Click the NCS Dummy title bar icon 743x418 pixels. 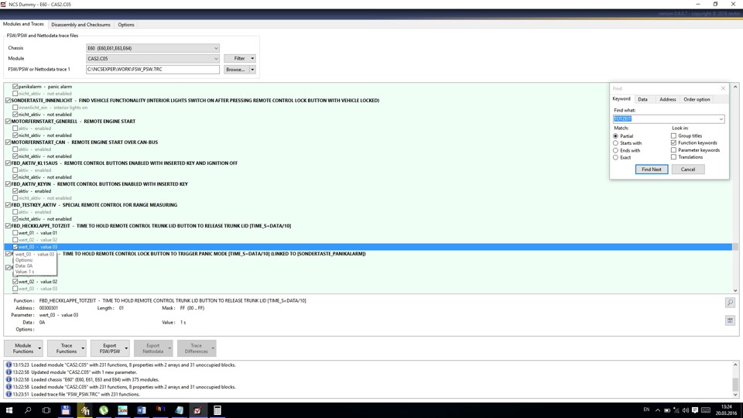[3, 5]
